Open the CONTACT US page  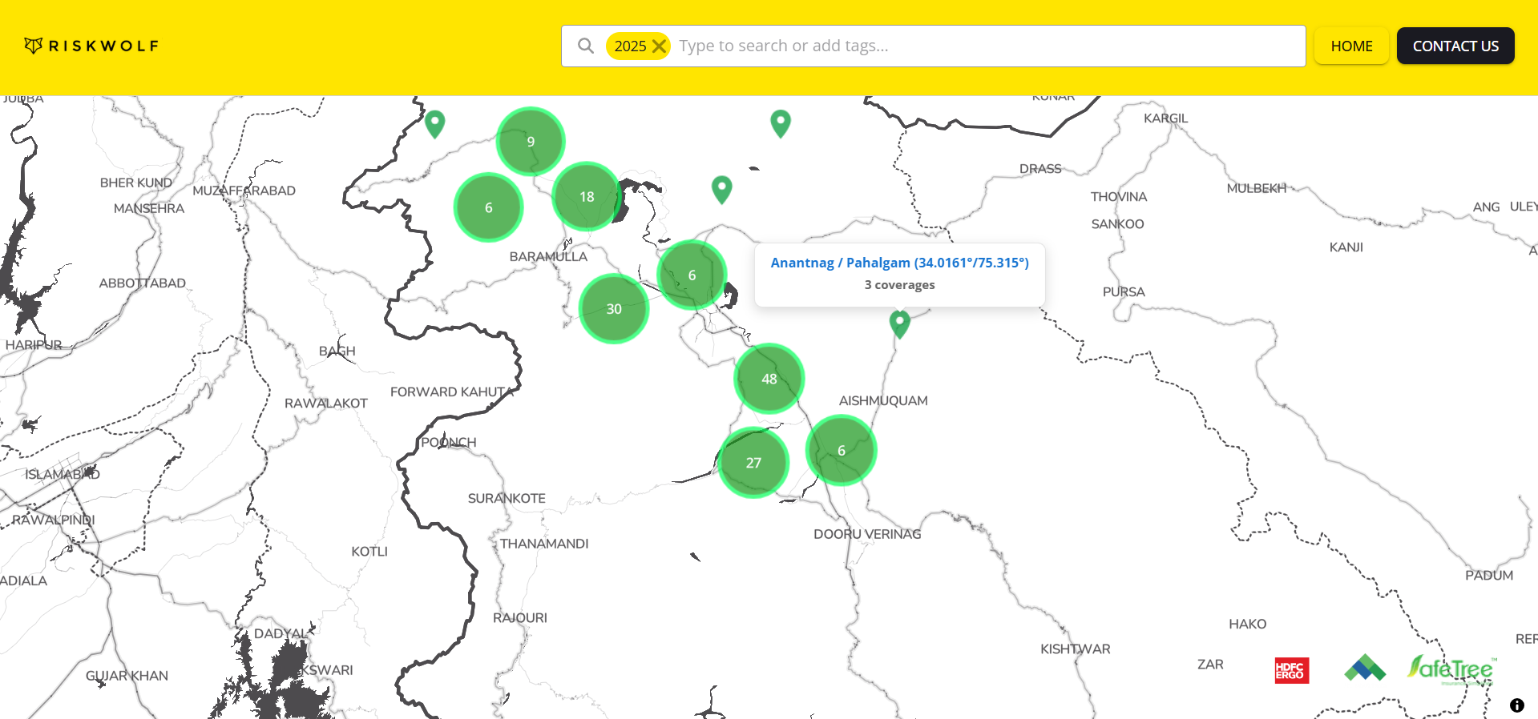click(1455, 46)
